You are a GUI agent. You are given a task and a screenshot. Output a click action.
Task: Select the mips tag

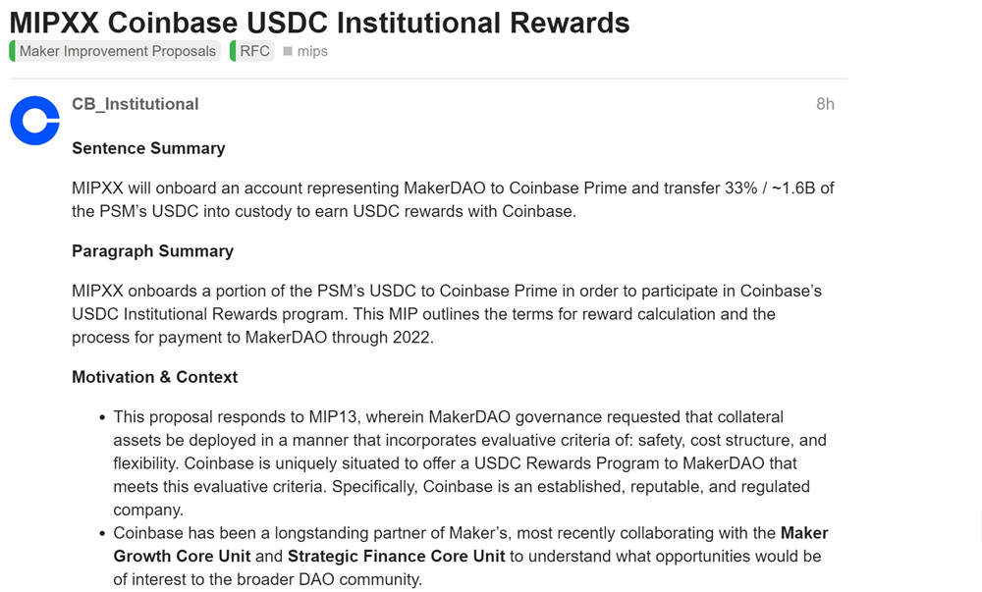(312, 51)
